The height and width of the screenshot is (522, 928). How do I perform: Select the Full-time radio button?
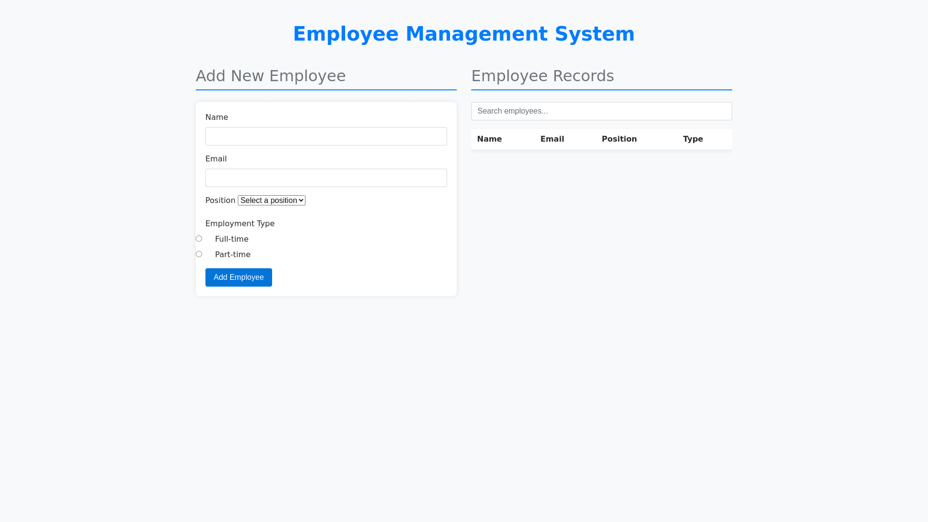tap(199, 239)
